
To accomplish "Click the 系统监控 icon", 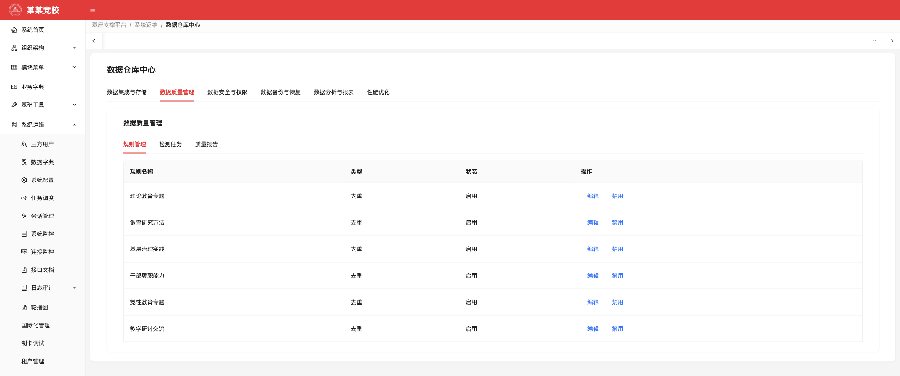I will point(24,234).
